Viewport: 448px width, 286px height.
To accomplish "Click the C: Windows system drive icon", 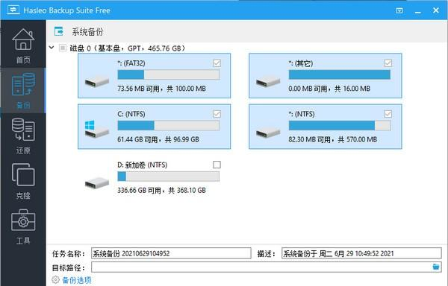I will click(97, 129).
